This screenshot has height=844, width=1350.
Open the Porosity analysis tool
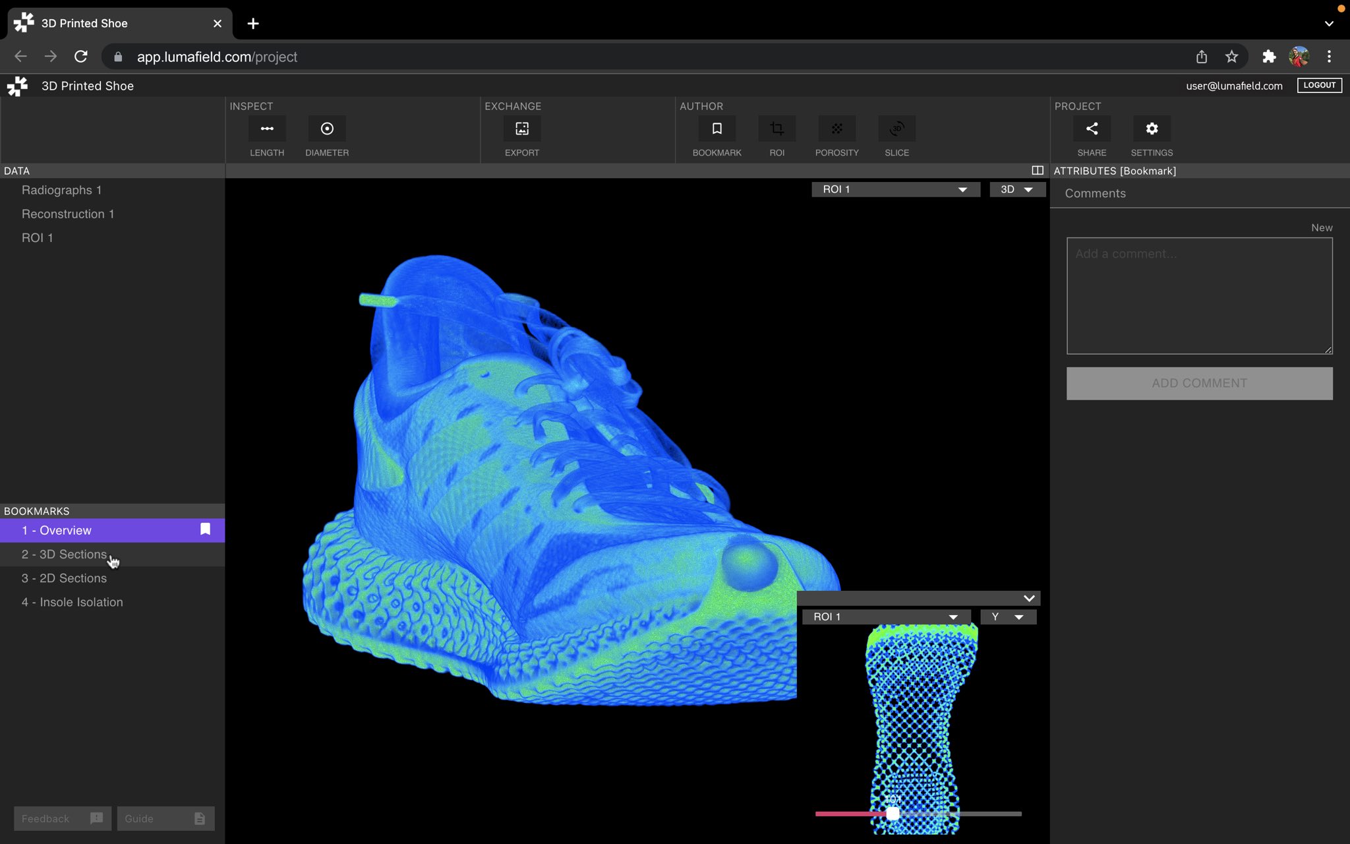point(836,129)
